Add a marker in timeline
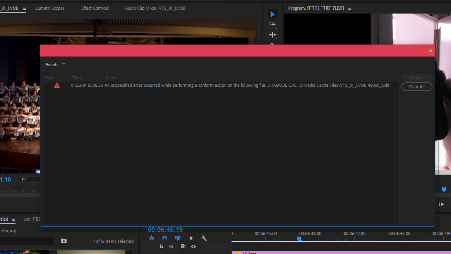Screen dimensions: 451x254 point(191,238)
